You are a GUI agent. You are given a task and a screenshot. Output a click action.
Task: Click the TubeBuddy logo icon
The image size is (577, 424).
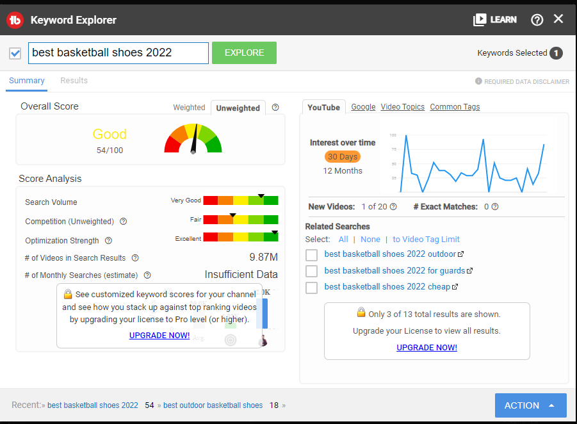[x=15, y=20]
